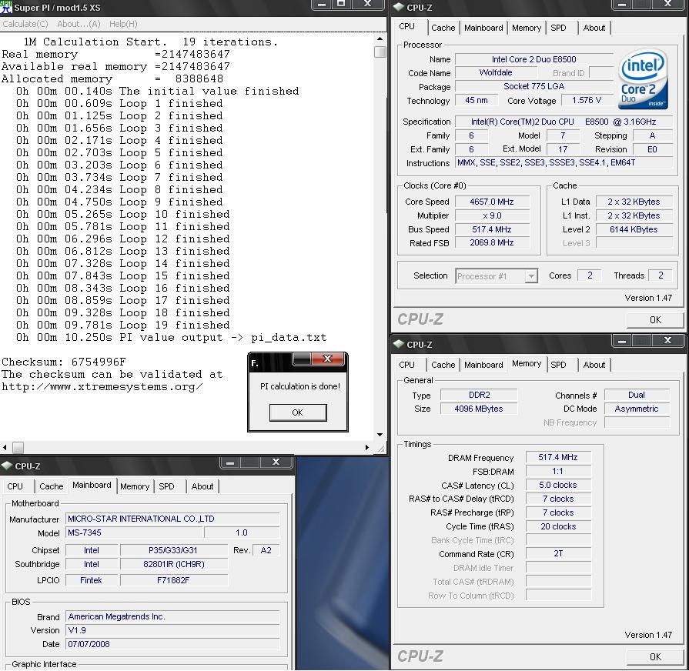Click OK in PI calculation done dialog

point(297,412)
